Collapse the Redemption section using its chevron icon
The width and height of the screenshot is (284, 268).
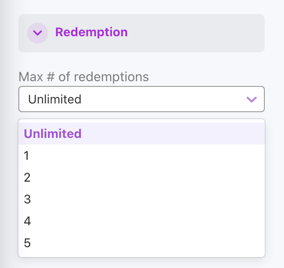coord(38,33)
